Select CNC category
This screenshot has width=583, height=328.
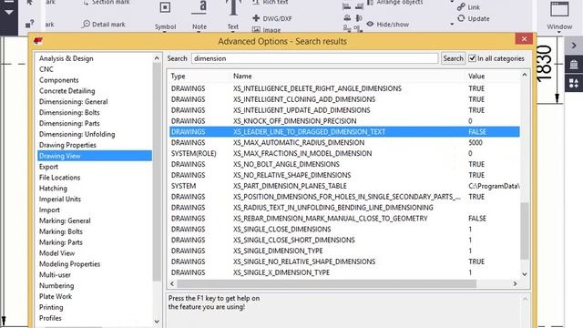tap(46, 69)
